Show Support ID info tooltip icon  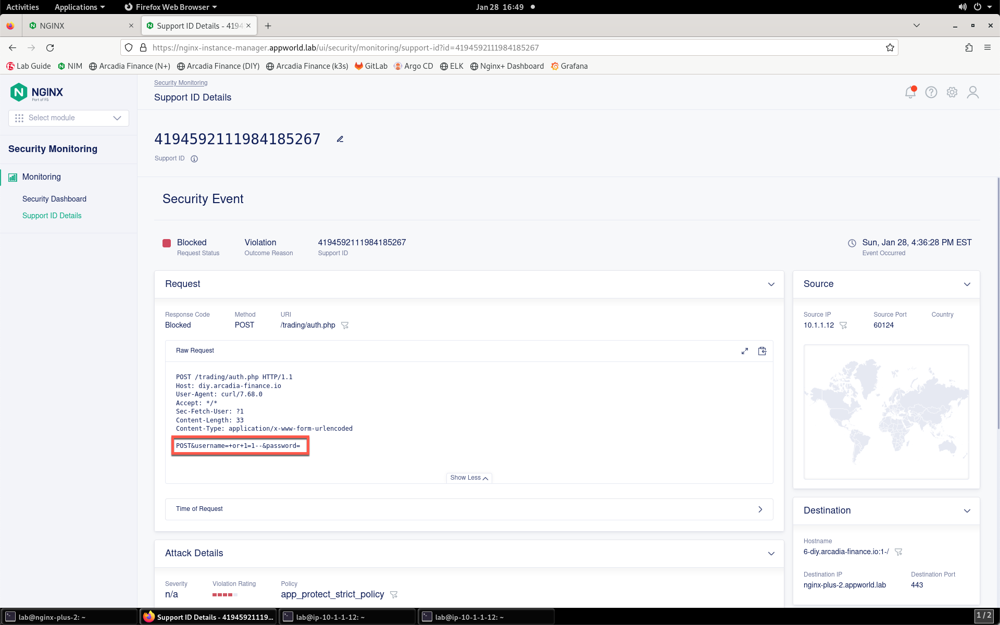point(194,159)
